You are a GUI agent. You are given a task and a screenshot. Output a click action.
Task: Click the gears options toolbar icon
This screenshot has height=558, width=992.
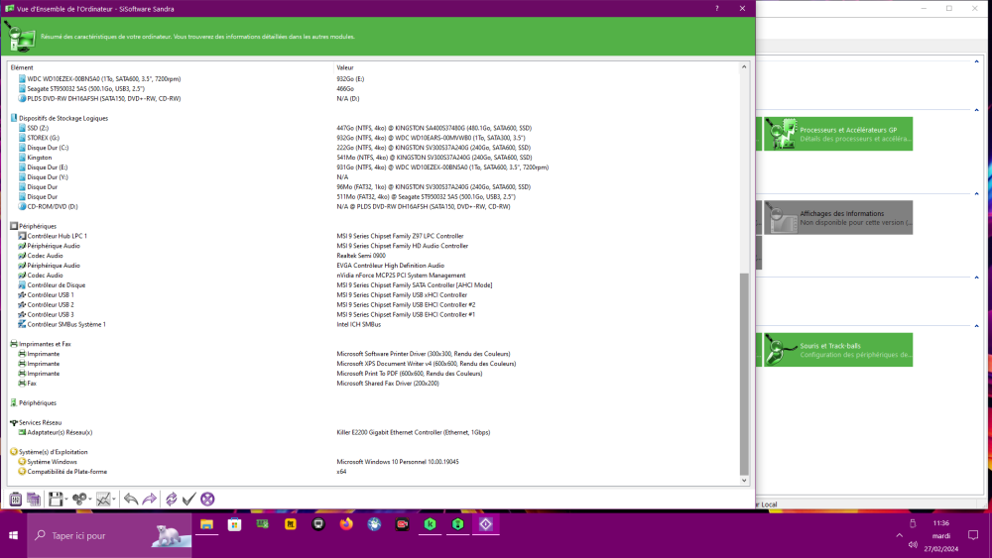tap(79, 500)
